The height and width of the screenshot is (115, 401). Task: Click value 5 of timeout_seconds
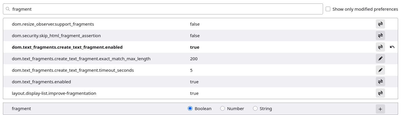coord(191,70)
